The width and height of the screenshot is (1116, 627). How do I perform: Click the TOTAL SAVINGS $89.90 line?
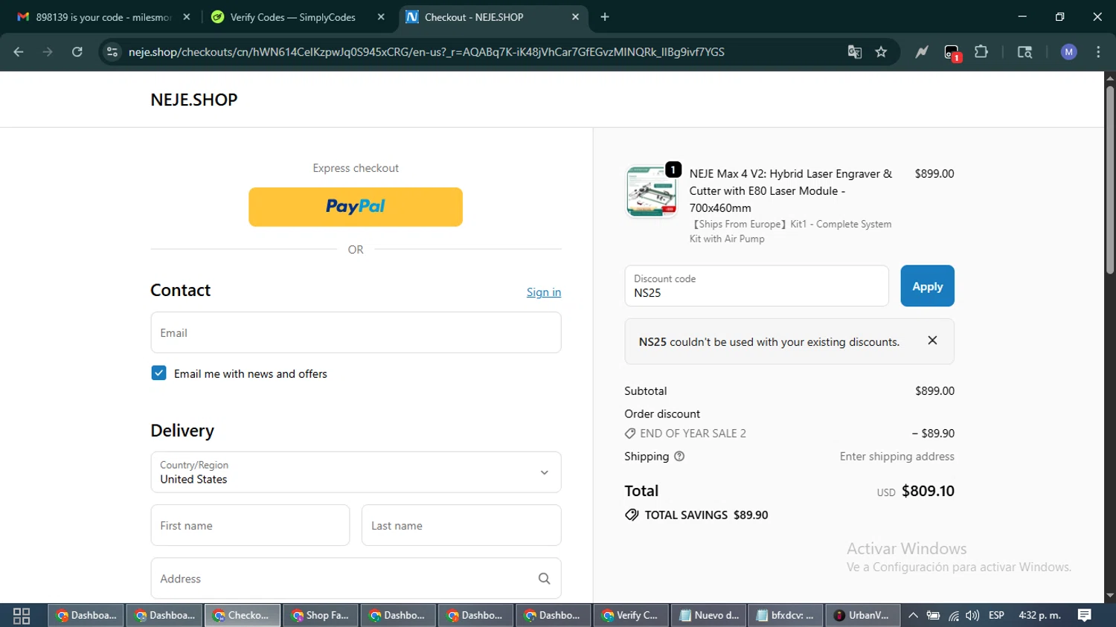pos(696,515)
